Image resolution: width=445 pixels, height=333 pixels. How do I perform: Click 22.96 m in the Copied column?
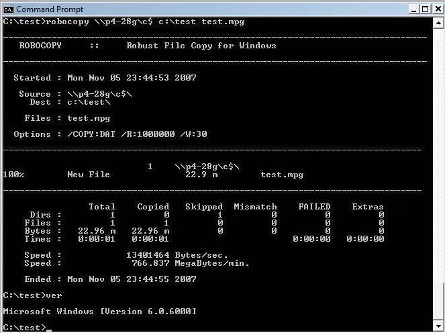pos(150,231)
